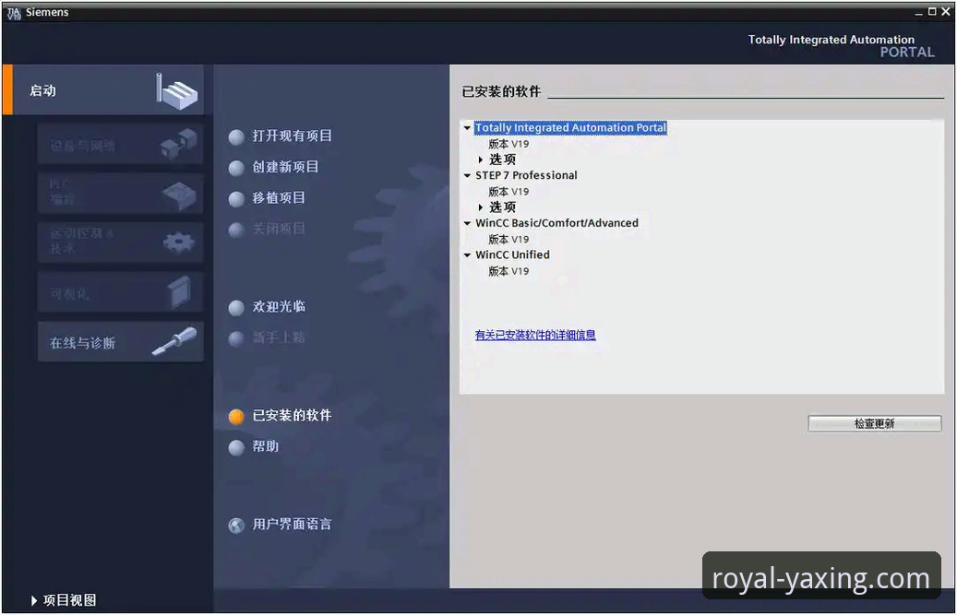Click the bullet icon beside 创建新项目
This screenshot has height=615, width=957.
tap(236, 168)
